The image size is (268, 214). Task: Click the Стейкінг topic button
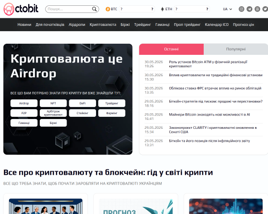(x=82, y=113)
